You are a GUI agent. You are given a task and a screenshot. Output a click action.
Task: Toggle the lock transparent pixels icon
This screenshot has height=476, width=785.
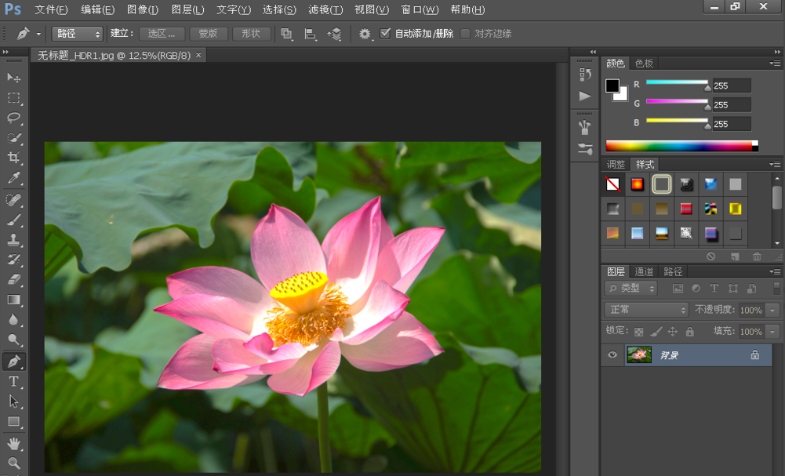coord(638,332)
